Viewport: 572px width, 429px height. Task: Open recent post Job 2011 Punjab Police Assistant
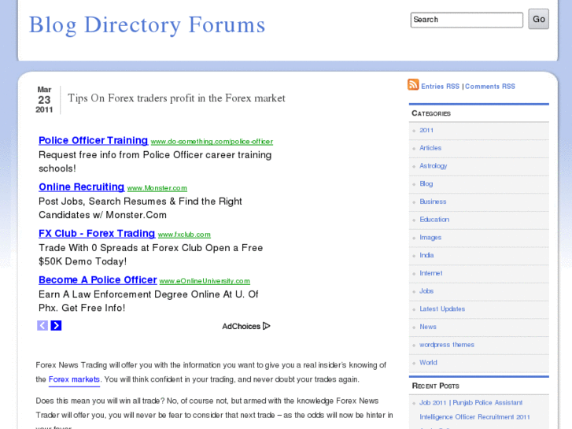pos(474,409)
